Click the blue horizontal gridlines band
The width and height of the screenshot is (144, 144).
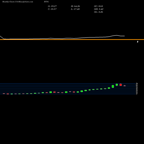(68, 89)
